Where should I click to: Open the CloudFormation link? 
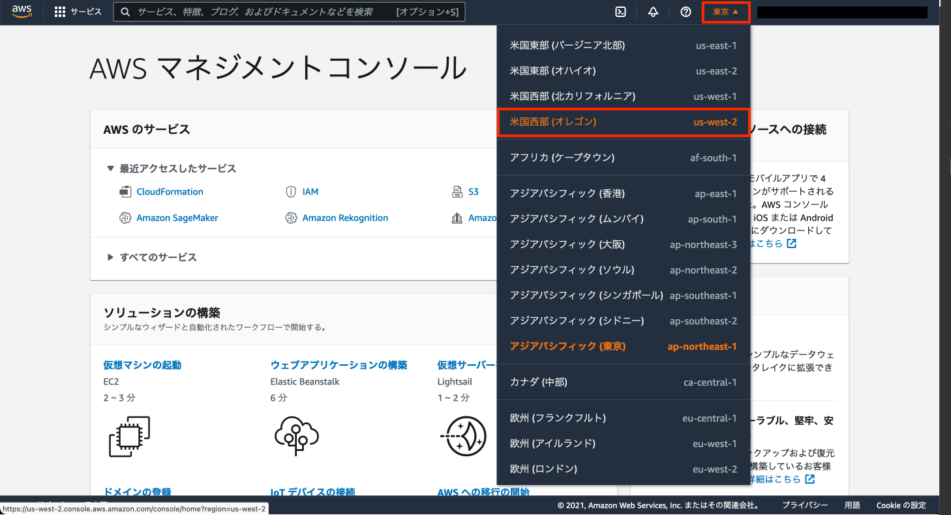coord(170,192)
